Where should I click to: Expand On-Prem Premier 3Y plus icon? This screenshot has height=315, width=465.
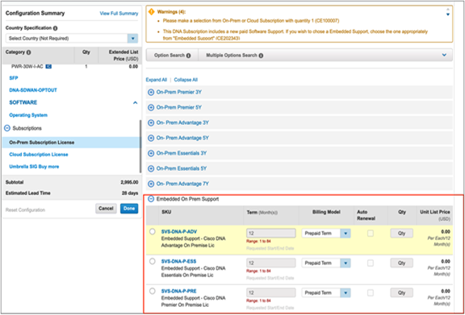tap(151, 92)
